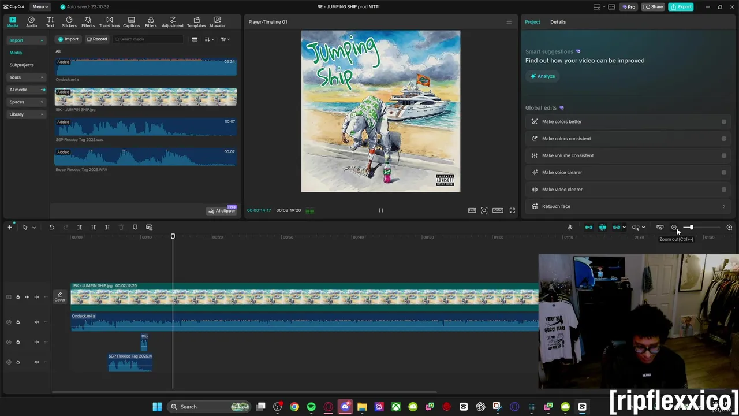Viewport: 739px width, 416px height.
Task: Toggle Make volume consistent
Action: 724,155
